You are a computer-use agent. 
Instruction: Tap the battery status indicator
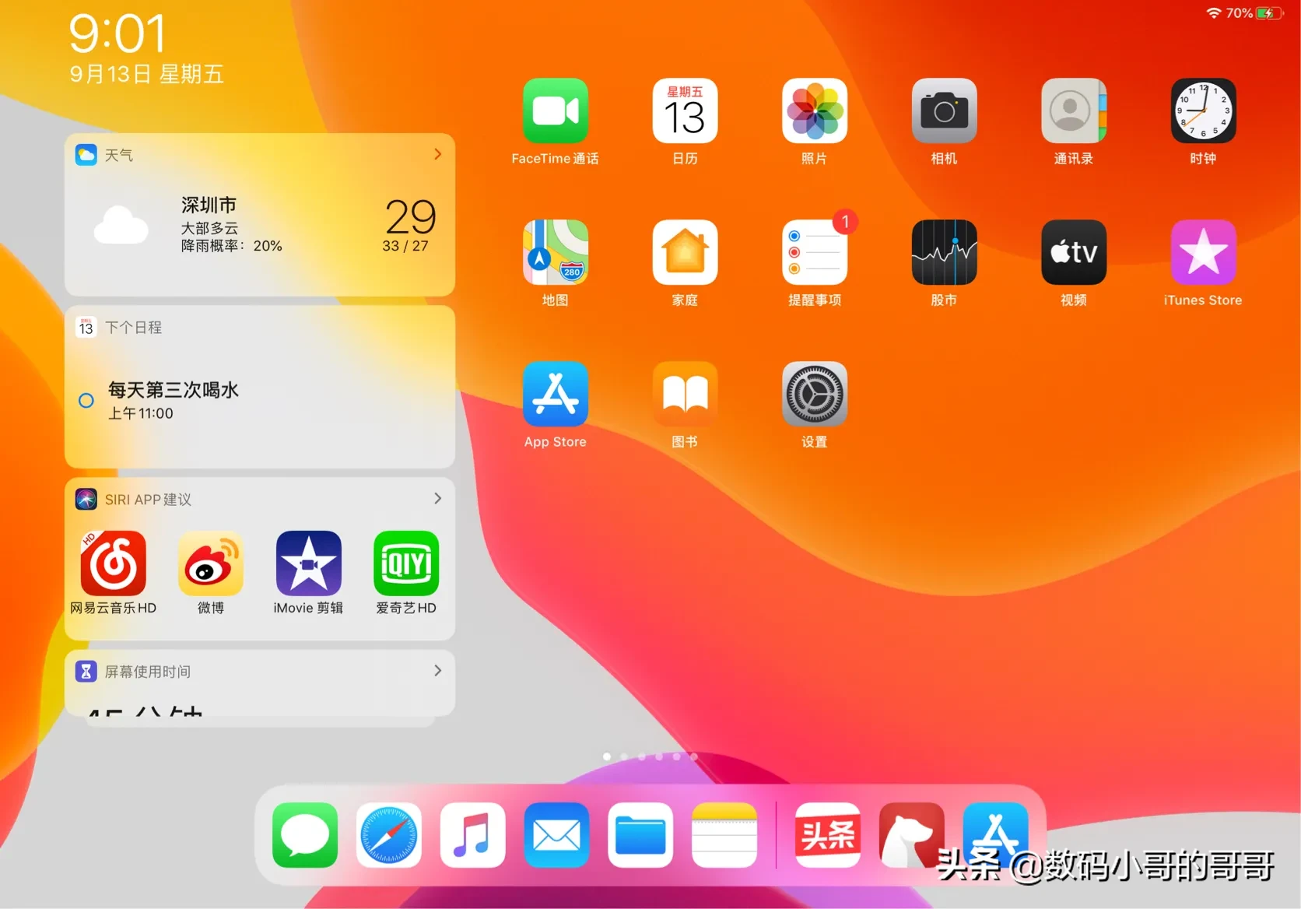1268,13
